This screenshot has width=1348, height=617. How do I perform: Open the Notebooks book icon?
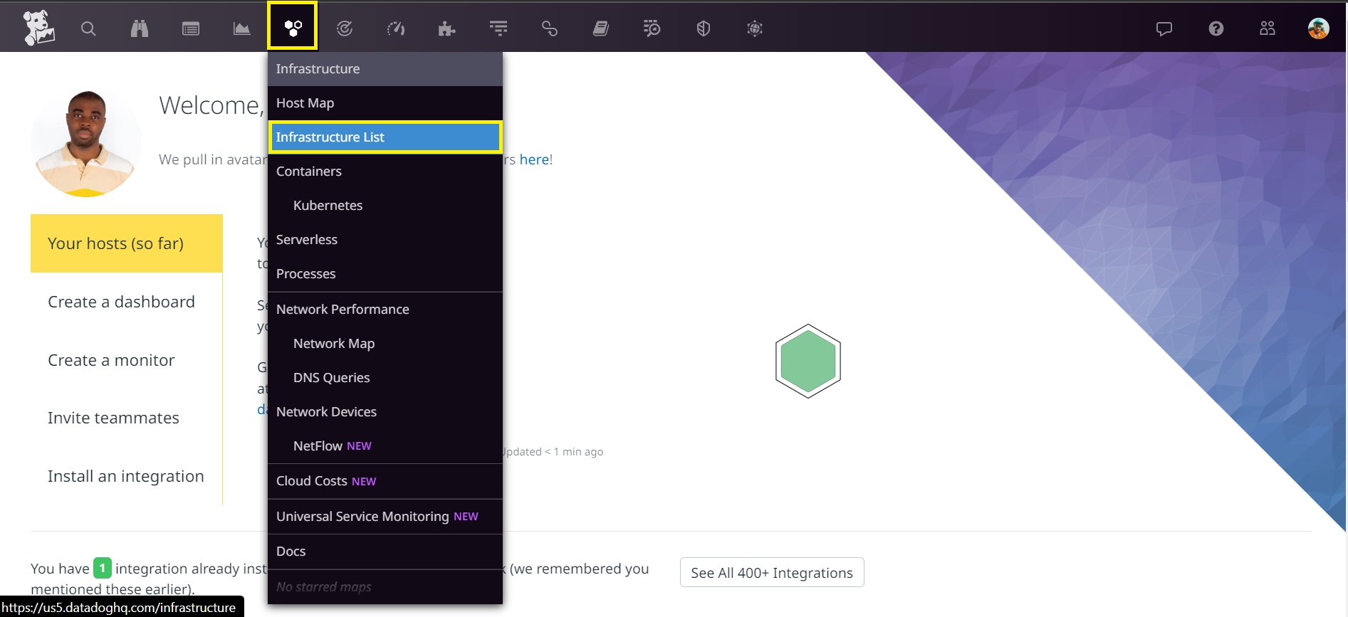point(601,28)
